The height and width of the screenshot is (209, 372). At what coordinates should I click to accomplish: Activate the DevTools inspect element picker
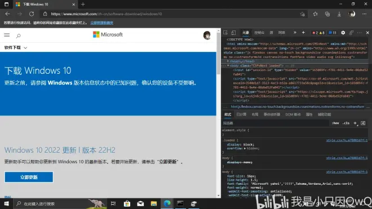tap(225, 33)
